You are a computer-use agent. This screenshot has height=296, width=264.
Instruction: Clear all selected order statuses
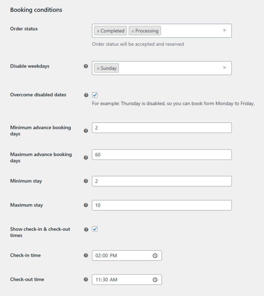click(225, 30)
